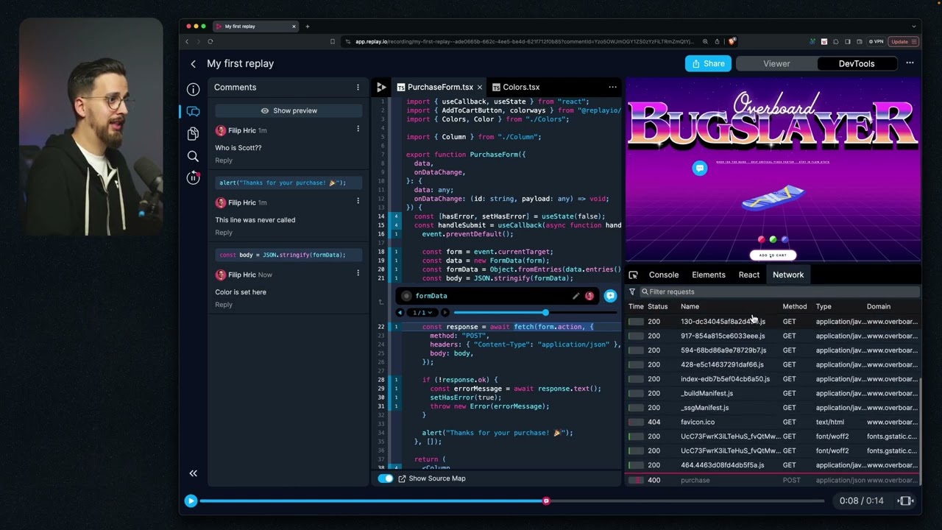Click the browser Update button

tap(903, 42)
